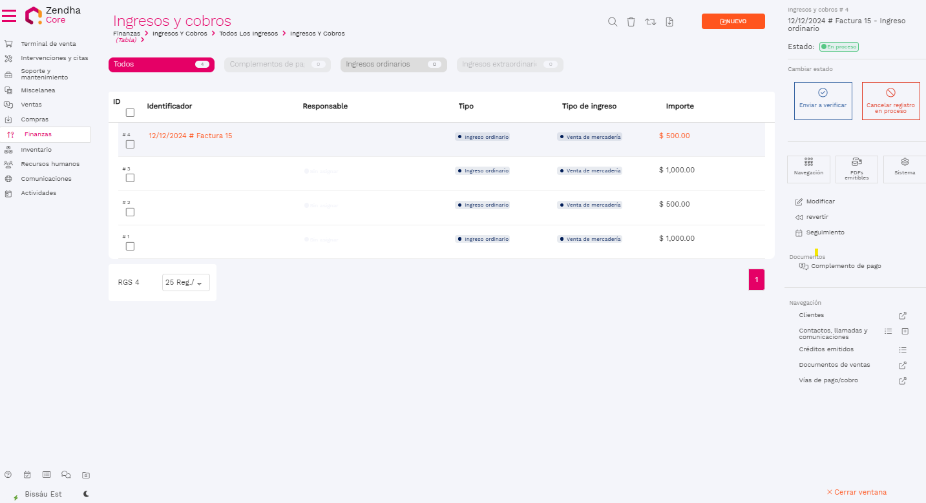Viewport: 926px width, 503px height.
Task: Open the help question mark icon
Action: click(x=8, y=475)
